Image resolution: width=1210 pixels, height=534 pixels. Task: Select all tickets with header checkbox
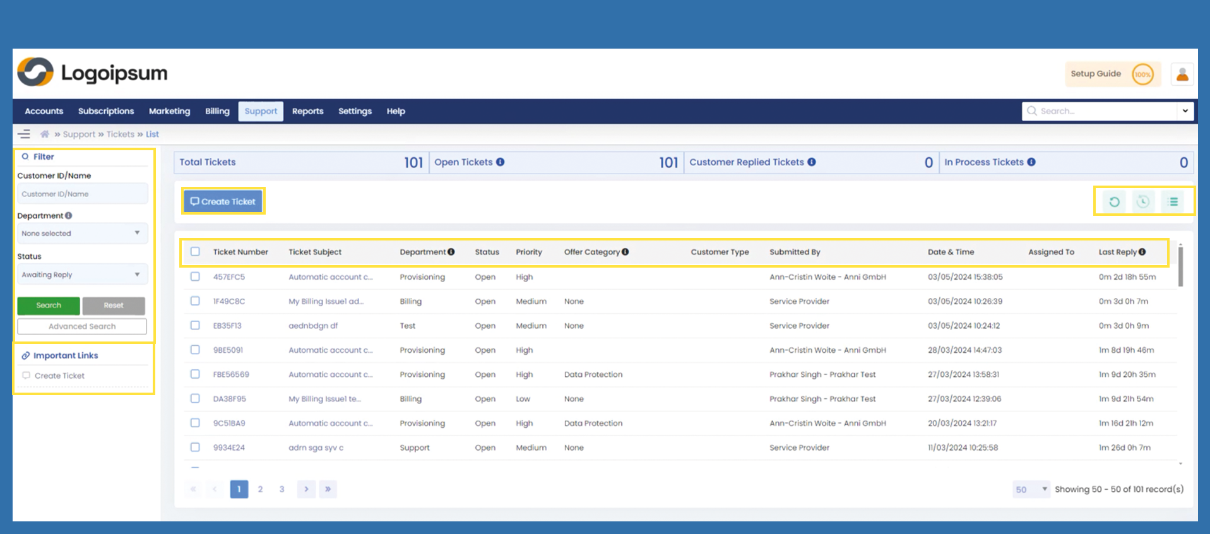coord(195,252)
